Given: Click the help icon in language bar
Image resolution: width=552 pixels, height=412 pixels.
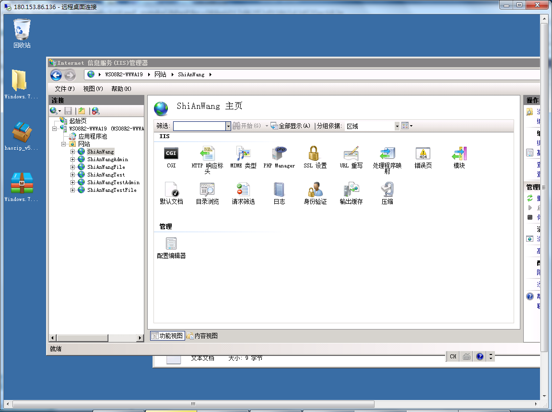Looking at the screenshot, I should [480, 356].
